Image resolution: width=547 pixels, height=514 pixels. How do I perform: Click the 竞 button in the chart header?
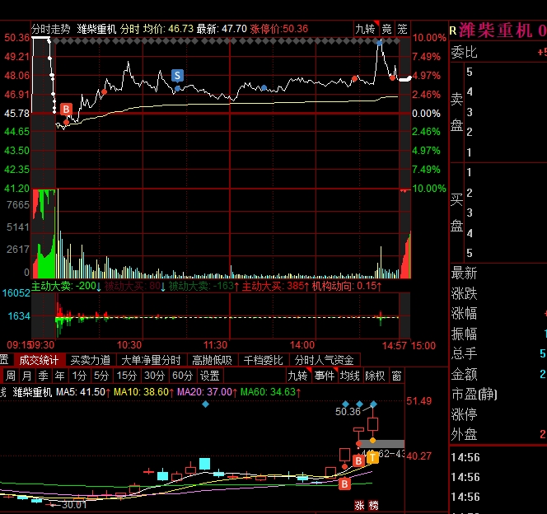(386, 29)
